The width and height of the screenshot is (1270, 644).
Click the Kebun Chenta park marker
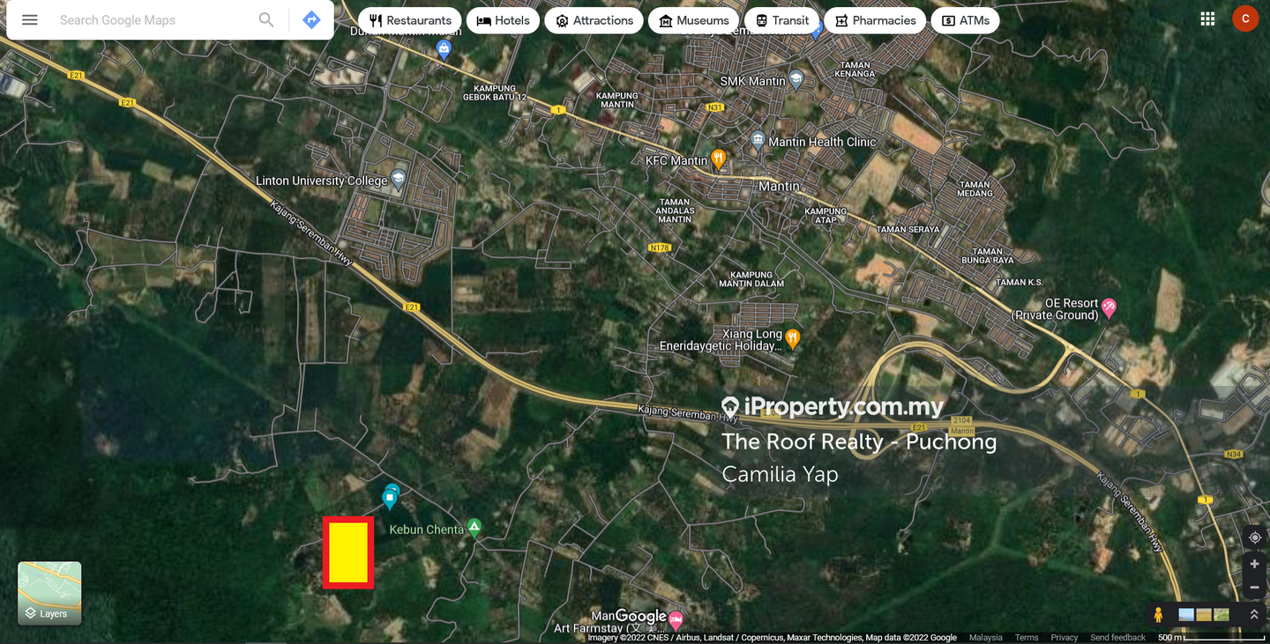(x=474, y=528)
